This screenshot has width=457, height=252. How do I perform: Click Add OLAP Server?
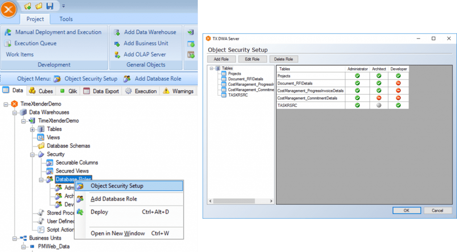pos(140,54)
